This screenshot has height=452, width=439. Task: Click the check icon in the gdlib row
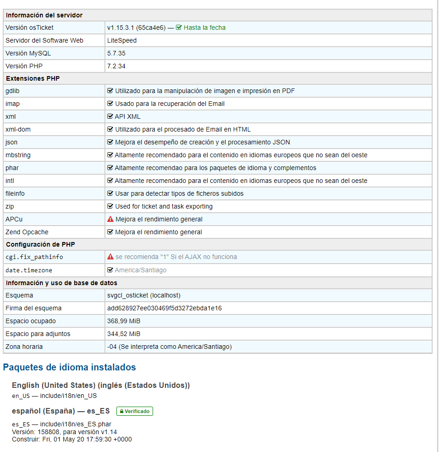click(110, 91)
